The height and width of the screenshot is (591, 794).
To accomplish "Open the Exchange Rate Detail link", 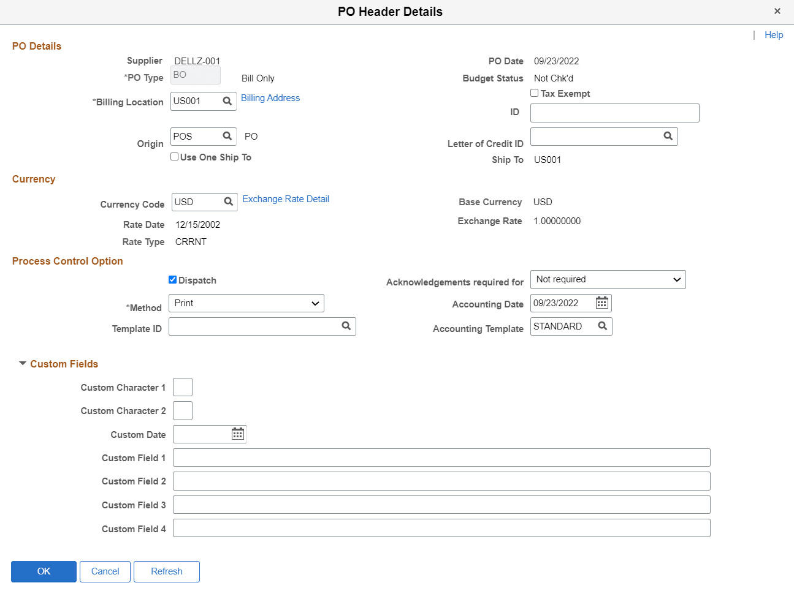I will pyautogui.click(x=285, y=198).
